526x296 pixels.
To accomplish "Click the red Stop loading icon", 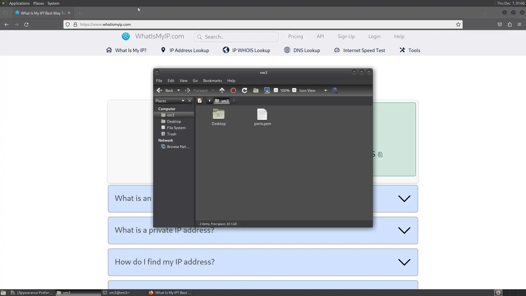I will (233, 90).
